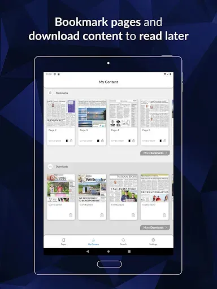This screenshot has height=289, width=217.
Task: Click the Bookmarks section label
Action: [62, 93]
